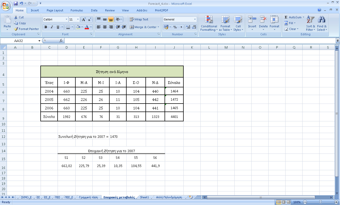
Task: Click into the formula bar input
Action: [x=200, y=41]
